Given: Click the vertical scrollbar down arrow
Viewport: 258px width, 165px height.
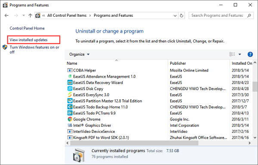Looking at the screenshot, I should click(x=255, y=138).
